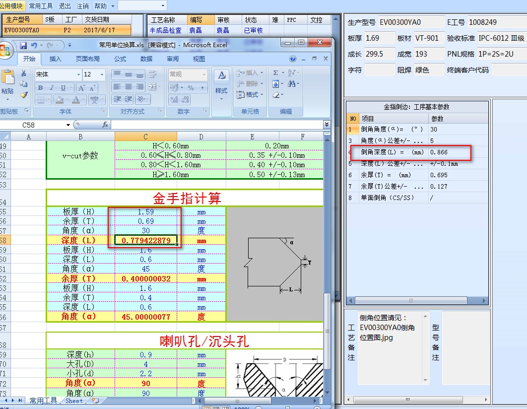Viewport: 527px width, 409px height.
Task: Select the Sheet worksheet tab
Action: point(74,401)
